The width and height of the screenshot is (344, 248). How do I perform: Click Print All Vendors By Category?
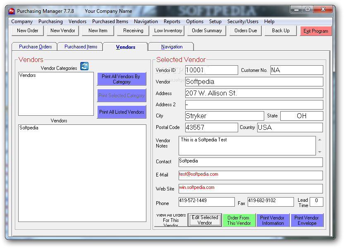pos(122,79)
